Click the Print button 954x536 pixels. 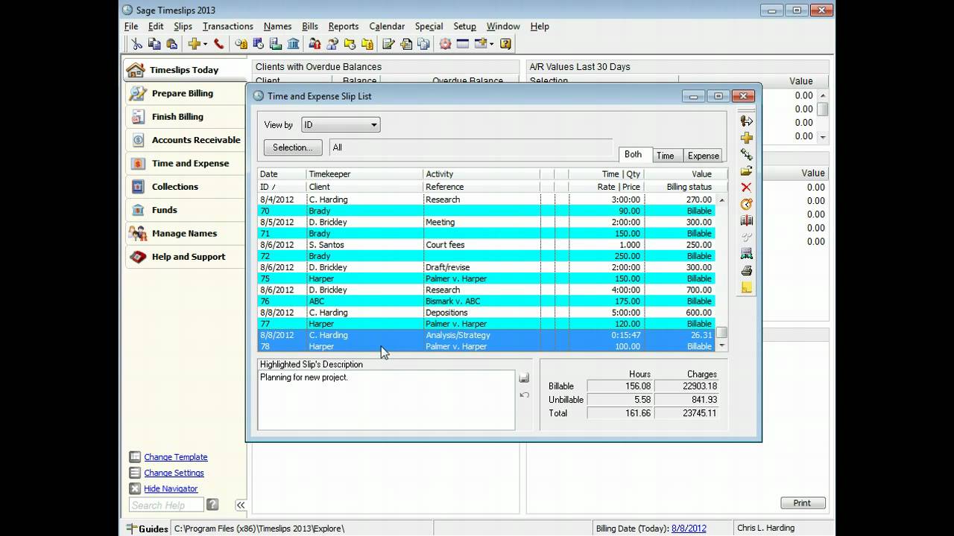click(802, 503)
